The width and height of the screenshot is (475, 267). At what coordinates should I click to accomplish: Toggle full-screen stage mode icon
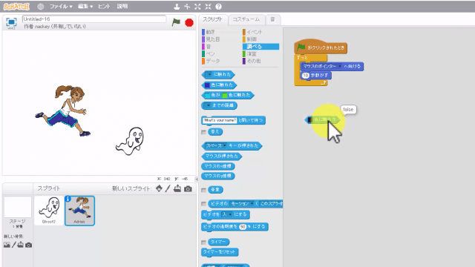[x=11, y=22]
